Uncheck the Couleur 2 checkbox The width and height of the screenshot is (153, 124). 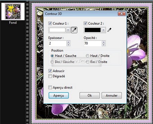(x=85, y=23)
